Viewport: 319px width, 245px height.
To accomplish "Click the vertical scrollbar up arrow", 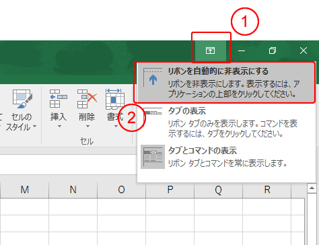I will (312, 188).
